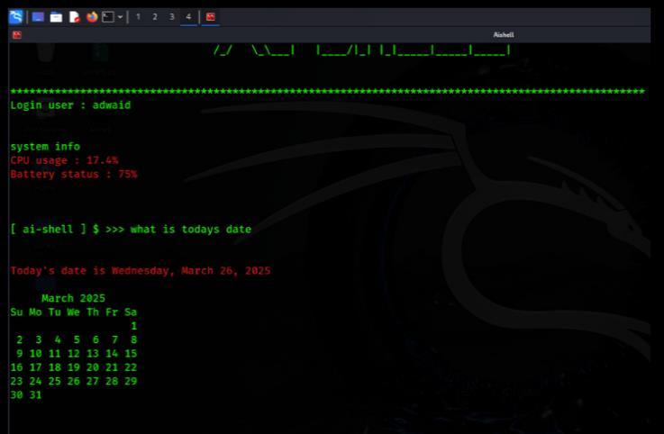Click the 'Login user : adwaid' line
The image size is (664, 434).
coord(70,105)
